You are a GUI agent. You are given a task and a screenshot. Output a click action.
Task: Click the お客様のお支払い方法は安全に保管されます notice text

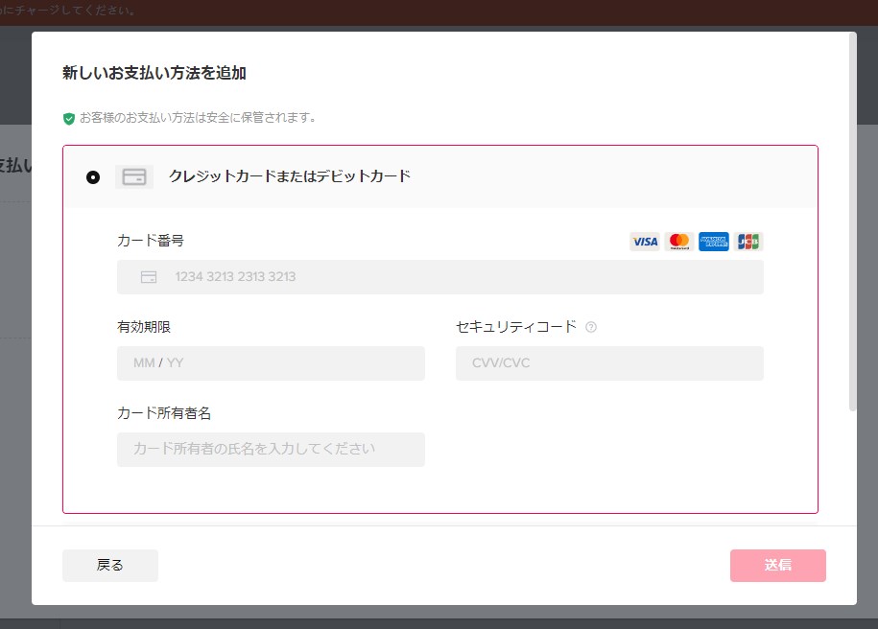[198, 118]
